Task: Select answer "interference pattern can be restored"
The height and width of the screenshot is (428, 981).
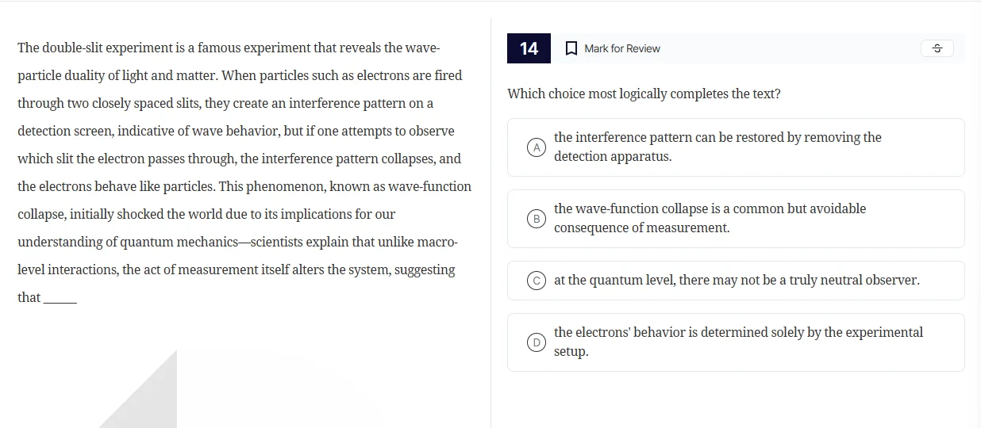Action: [x=717, y=147]
